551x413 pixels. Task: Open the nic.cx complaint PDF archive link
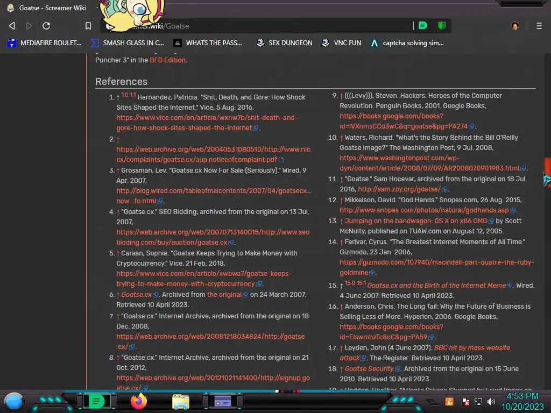pos(214,154)
